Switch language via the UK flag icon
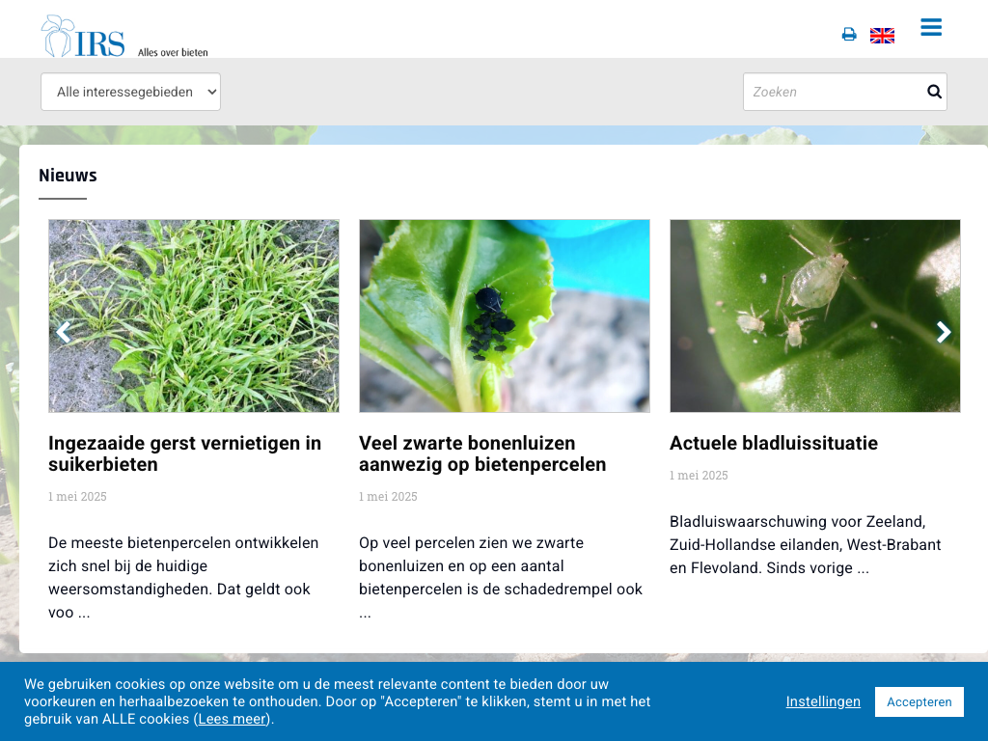The height and width of the screenshot is (741, 988). click(882, 36)
